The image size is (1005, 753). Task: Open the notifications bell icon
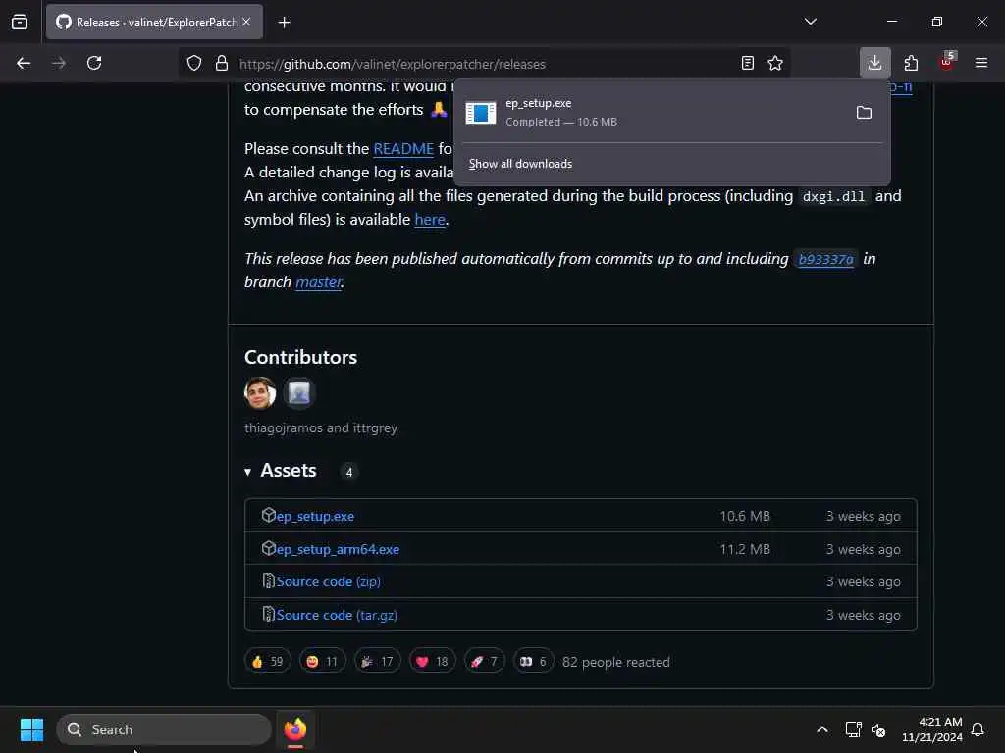978,729
